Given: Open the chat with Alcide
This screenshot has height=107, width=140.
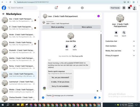Looking at the screenshot, I should tap(19, 36).
